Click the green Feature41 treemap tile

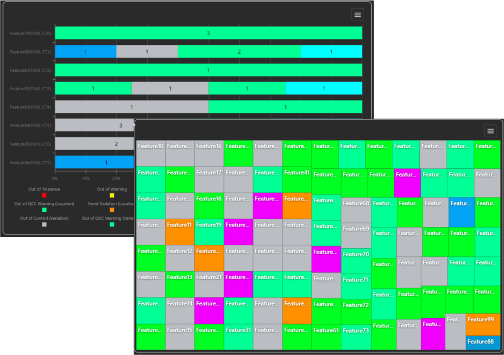[297, 179]
